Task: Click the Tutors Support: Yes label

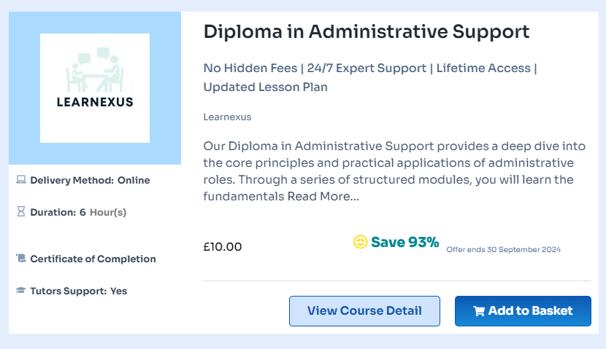Action: (x=78, y=291)
